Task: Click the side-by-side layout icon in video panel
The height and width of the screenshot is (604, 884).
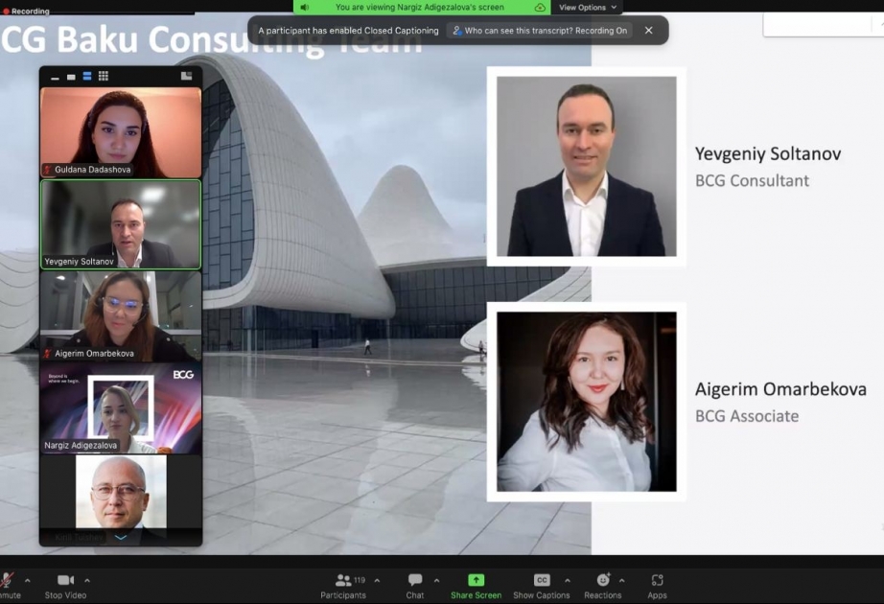Action: (x=187, y=76)
